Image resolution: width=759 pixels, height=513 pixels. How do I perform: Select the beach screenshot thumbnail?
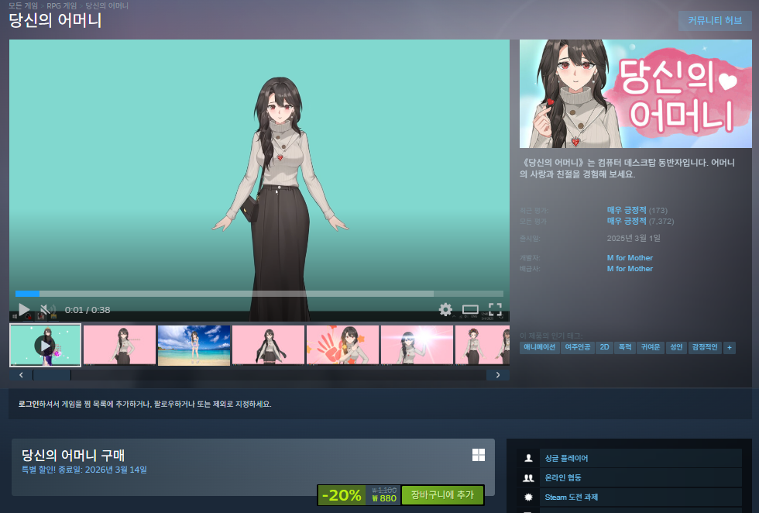pyautogui.click(x=193, y=343)
